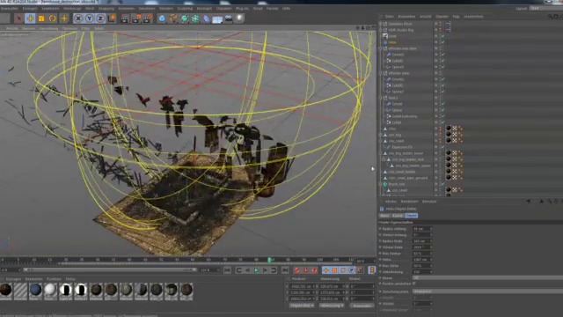Click the attribute manager back arrow
The image size is (563, 317).
click(x=529, y=202)
